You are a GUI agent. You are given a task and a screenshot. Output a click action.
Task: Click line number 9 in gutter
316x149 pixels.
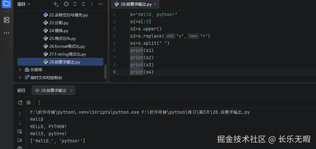tap(115, 72)
